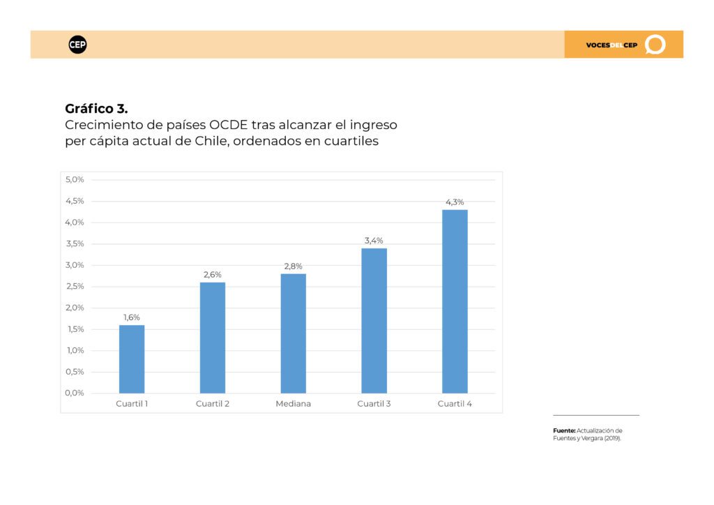Click the Mediana axis label
This screenshot has height=505, width=714.
pyautogui.click(x=294, y=403)
